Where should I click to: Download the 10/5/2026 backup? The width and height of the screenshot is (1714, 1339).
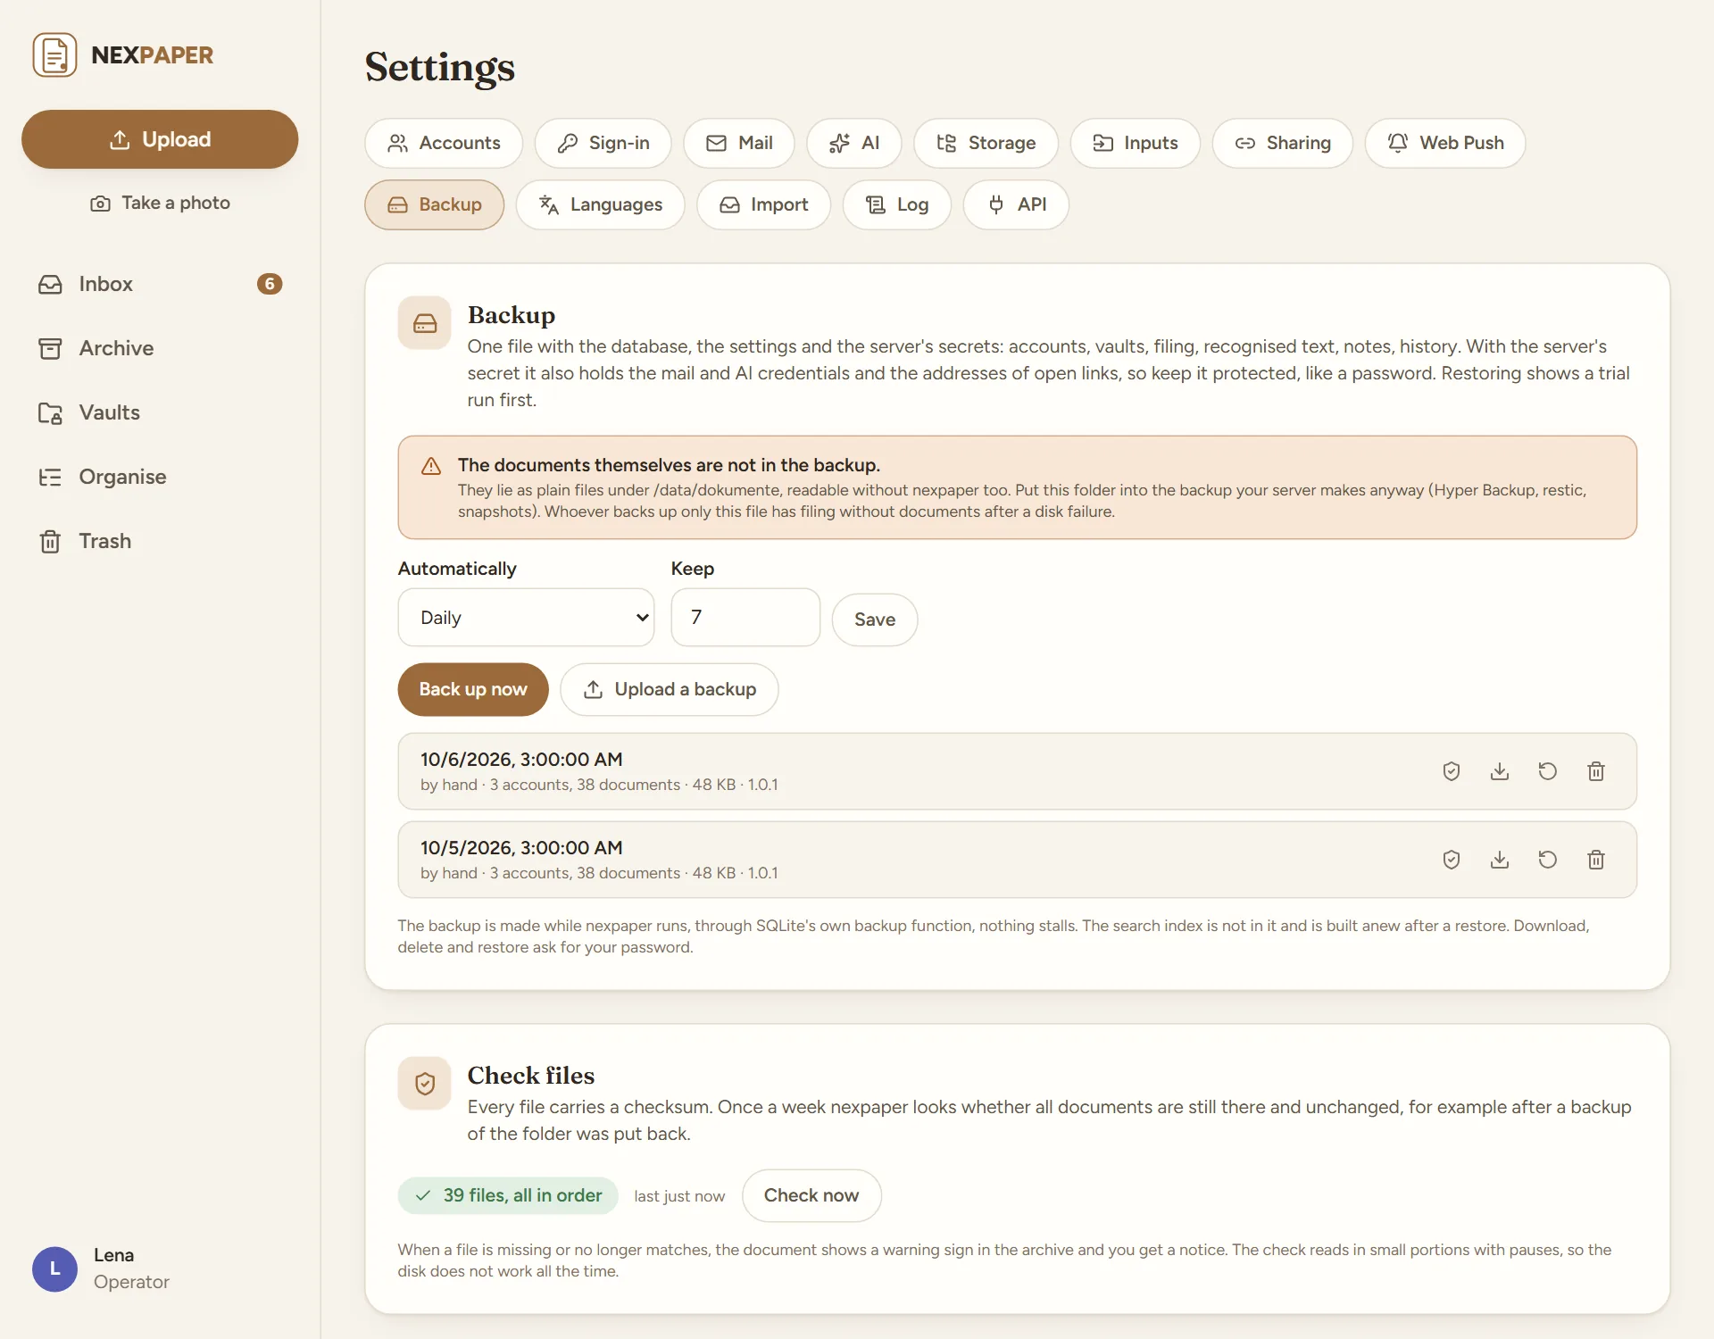tap(1500, 860)
